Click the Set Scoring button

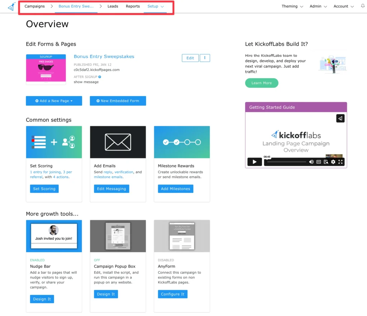point(44,188)
